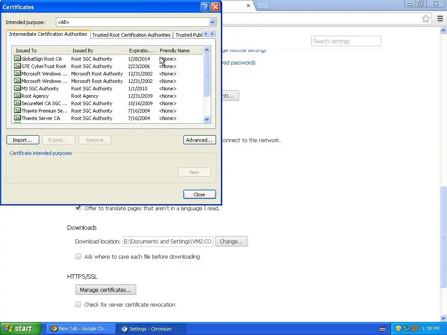Click the Download location text field

[168, 241]
